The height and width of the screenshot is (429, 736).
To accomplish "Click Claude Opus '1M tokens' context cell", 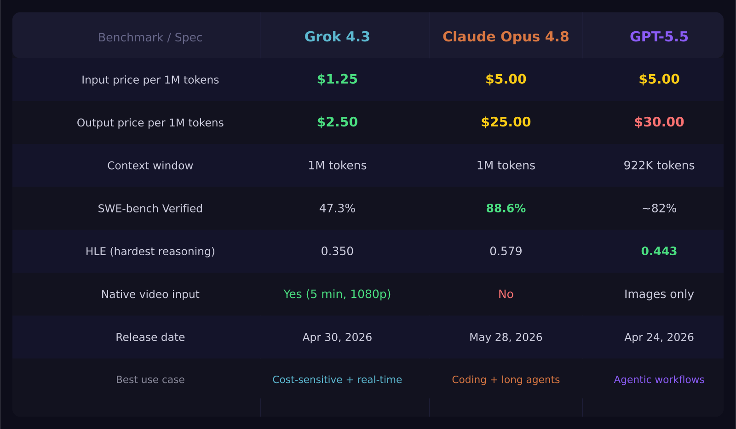I will click(x=506, y=166).
